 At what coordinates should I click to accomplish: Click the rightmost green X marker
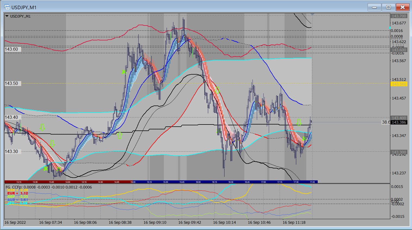click(x=304, y=139)
